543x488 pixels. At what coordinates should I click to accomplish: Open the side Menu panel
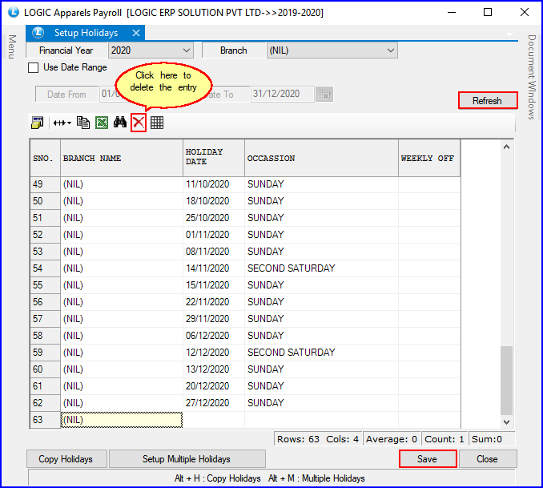coord(12,46)
